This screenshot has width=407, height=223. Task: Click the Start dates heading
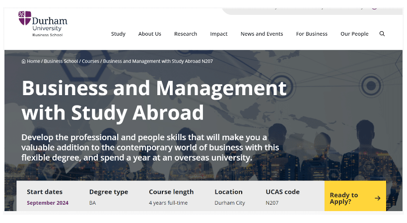[x=45, y=192]
